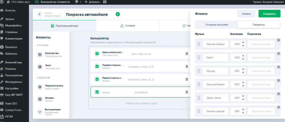Delete the [checkbox] field
The height and width of the screenshot is (122, 285).
(x=187, y=92)
